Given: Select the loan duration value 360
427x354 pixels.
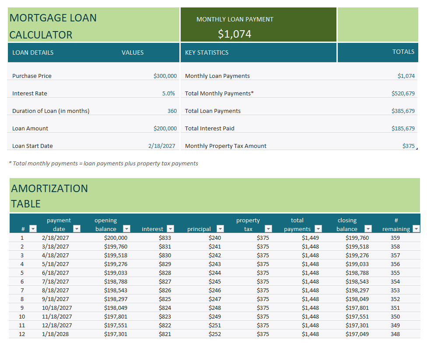Looking at the screenshot, I should coord(172,111).
